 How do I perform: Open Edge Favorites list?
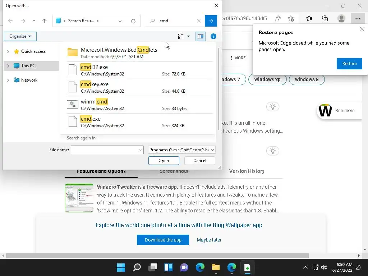pyautogui.click(x=309, y=18)
